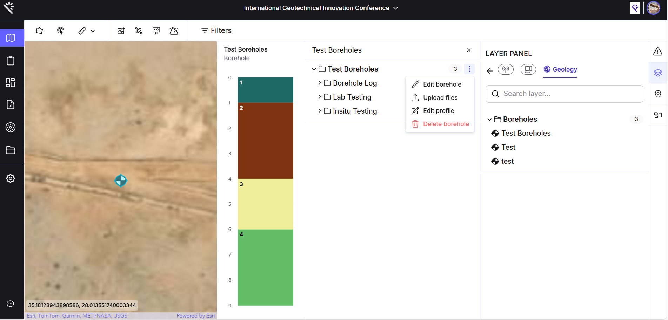Choose Edit borehole from the menu
The width and height of the screenshot is (668, 320).
tap(442, 84)
